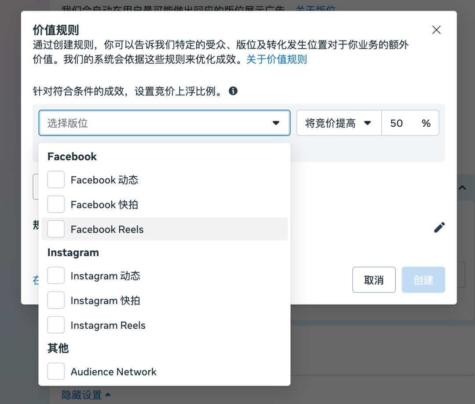Click the 价值规则 dialog title
This screenshot has height=404, width=475.
tap(56, 30)
